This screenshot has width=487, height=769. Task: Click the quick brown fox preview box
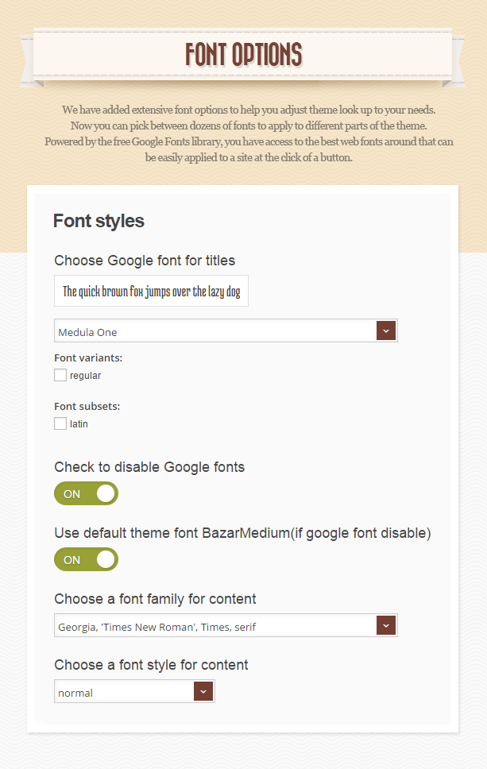[151, 291]
